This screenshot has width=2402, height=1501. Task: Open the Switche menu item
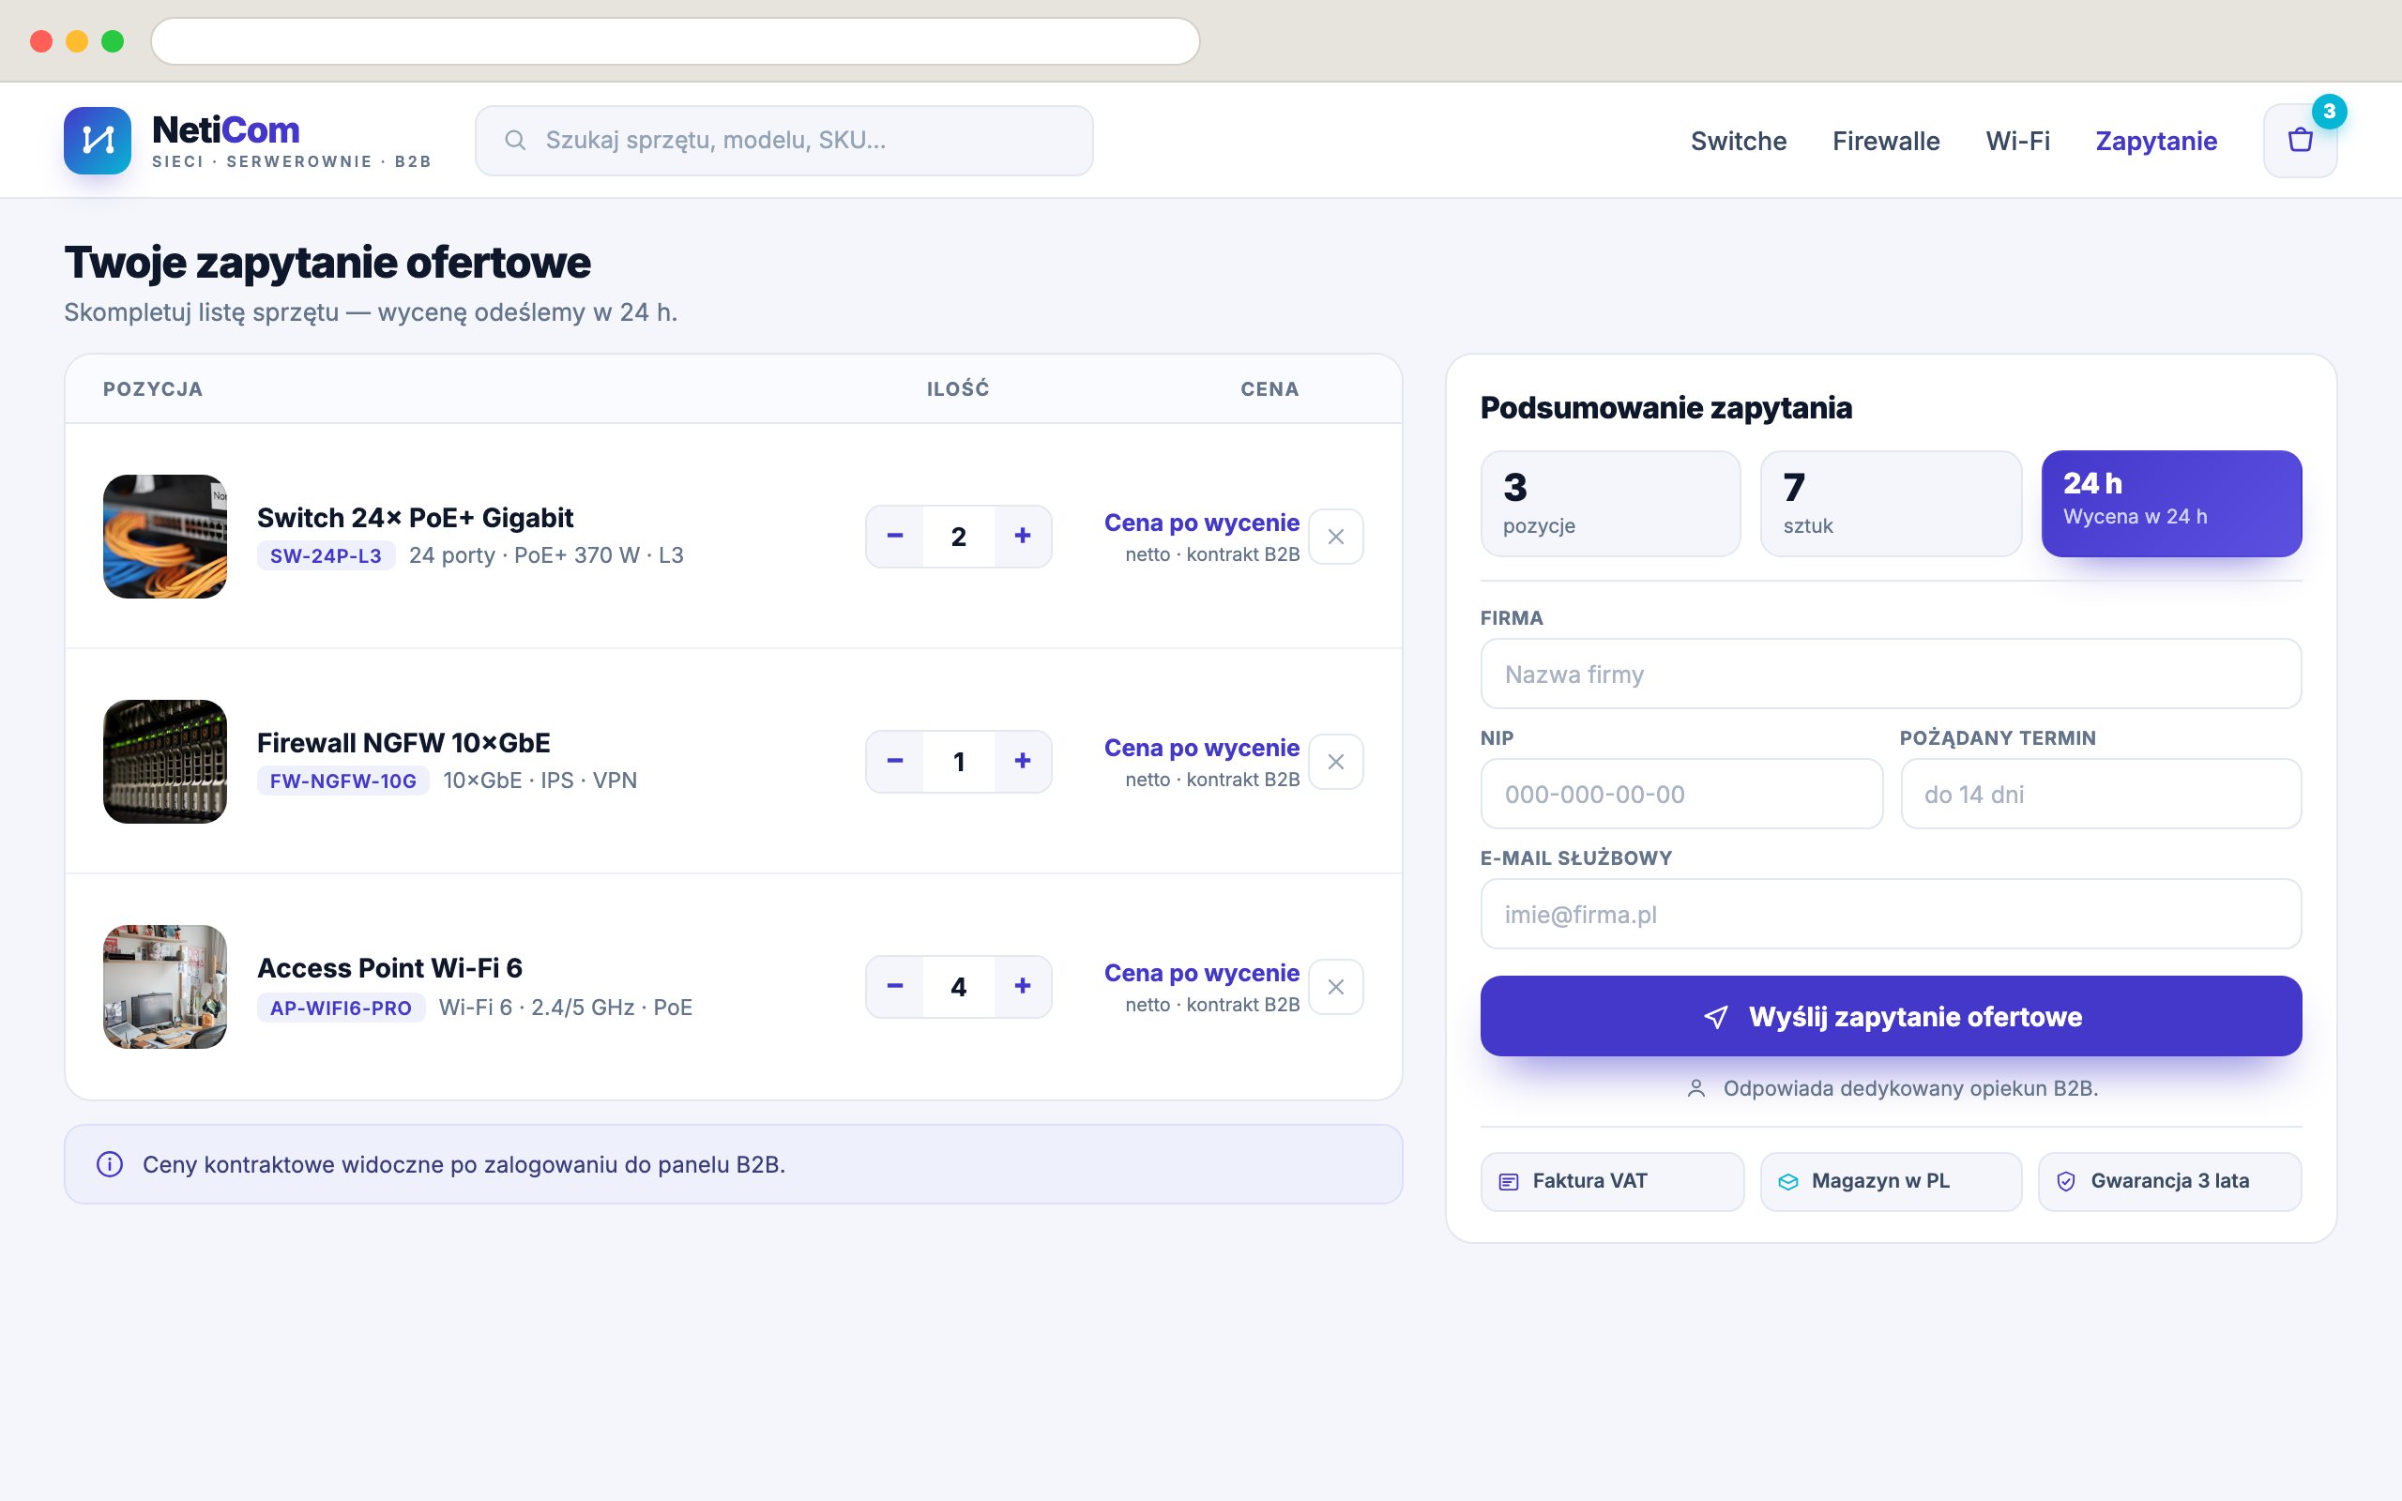click(1738, 141)
